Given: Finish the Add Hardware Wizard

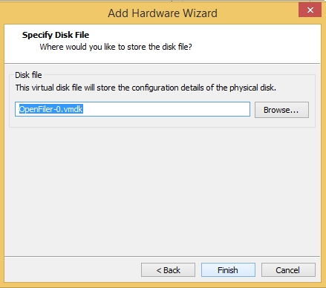Looking at the screenshot, I should 228,270.
